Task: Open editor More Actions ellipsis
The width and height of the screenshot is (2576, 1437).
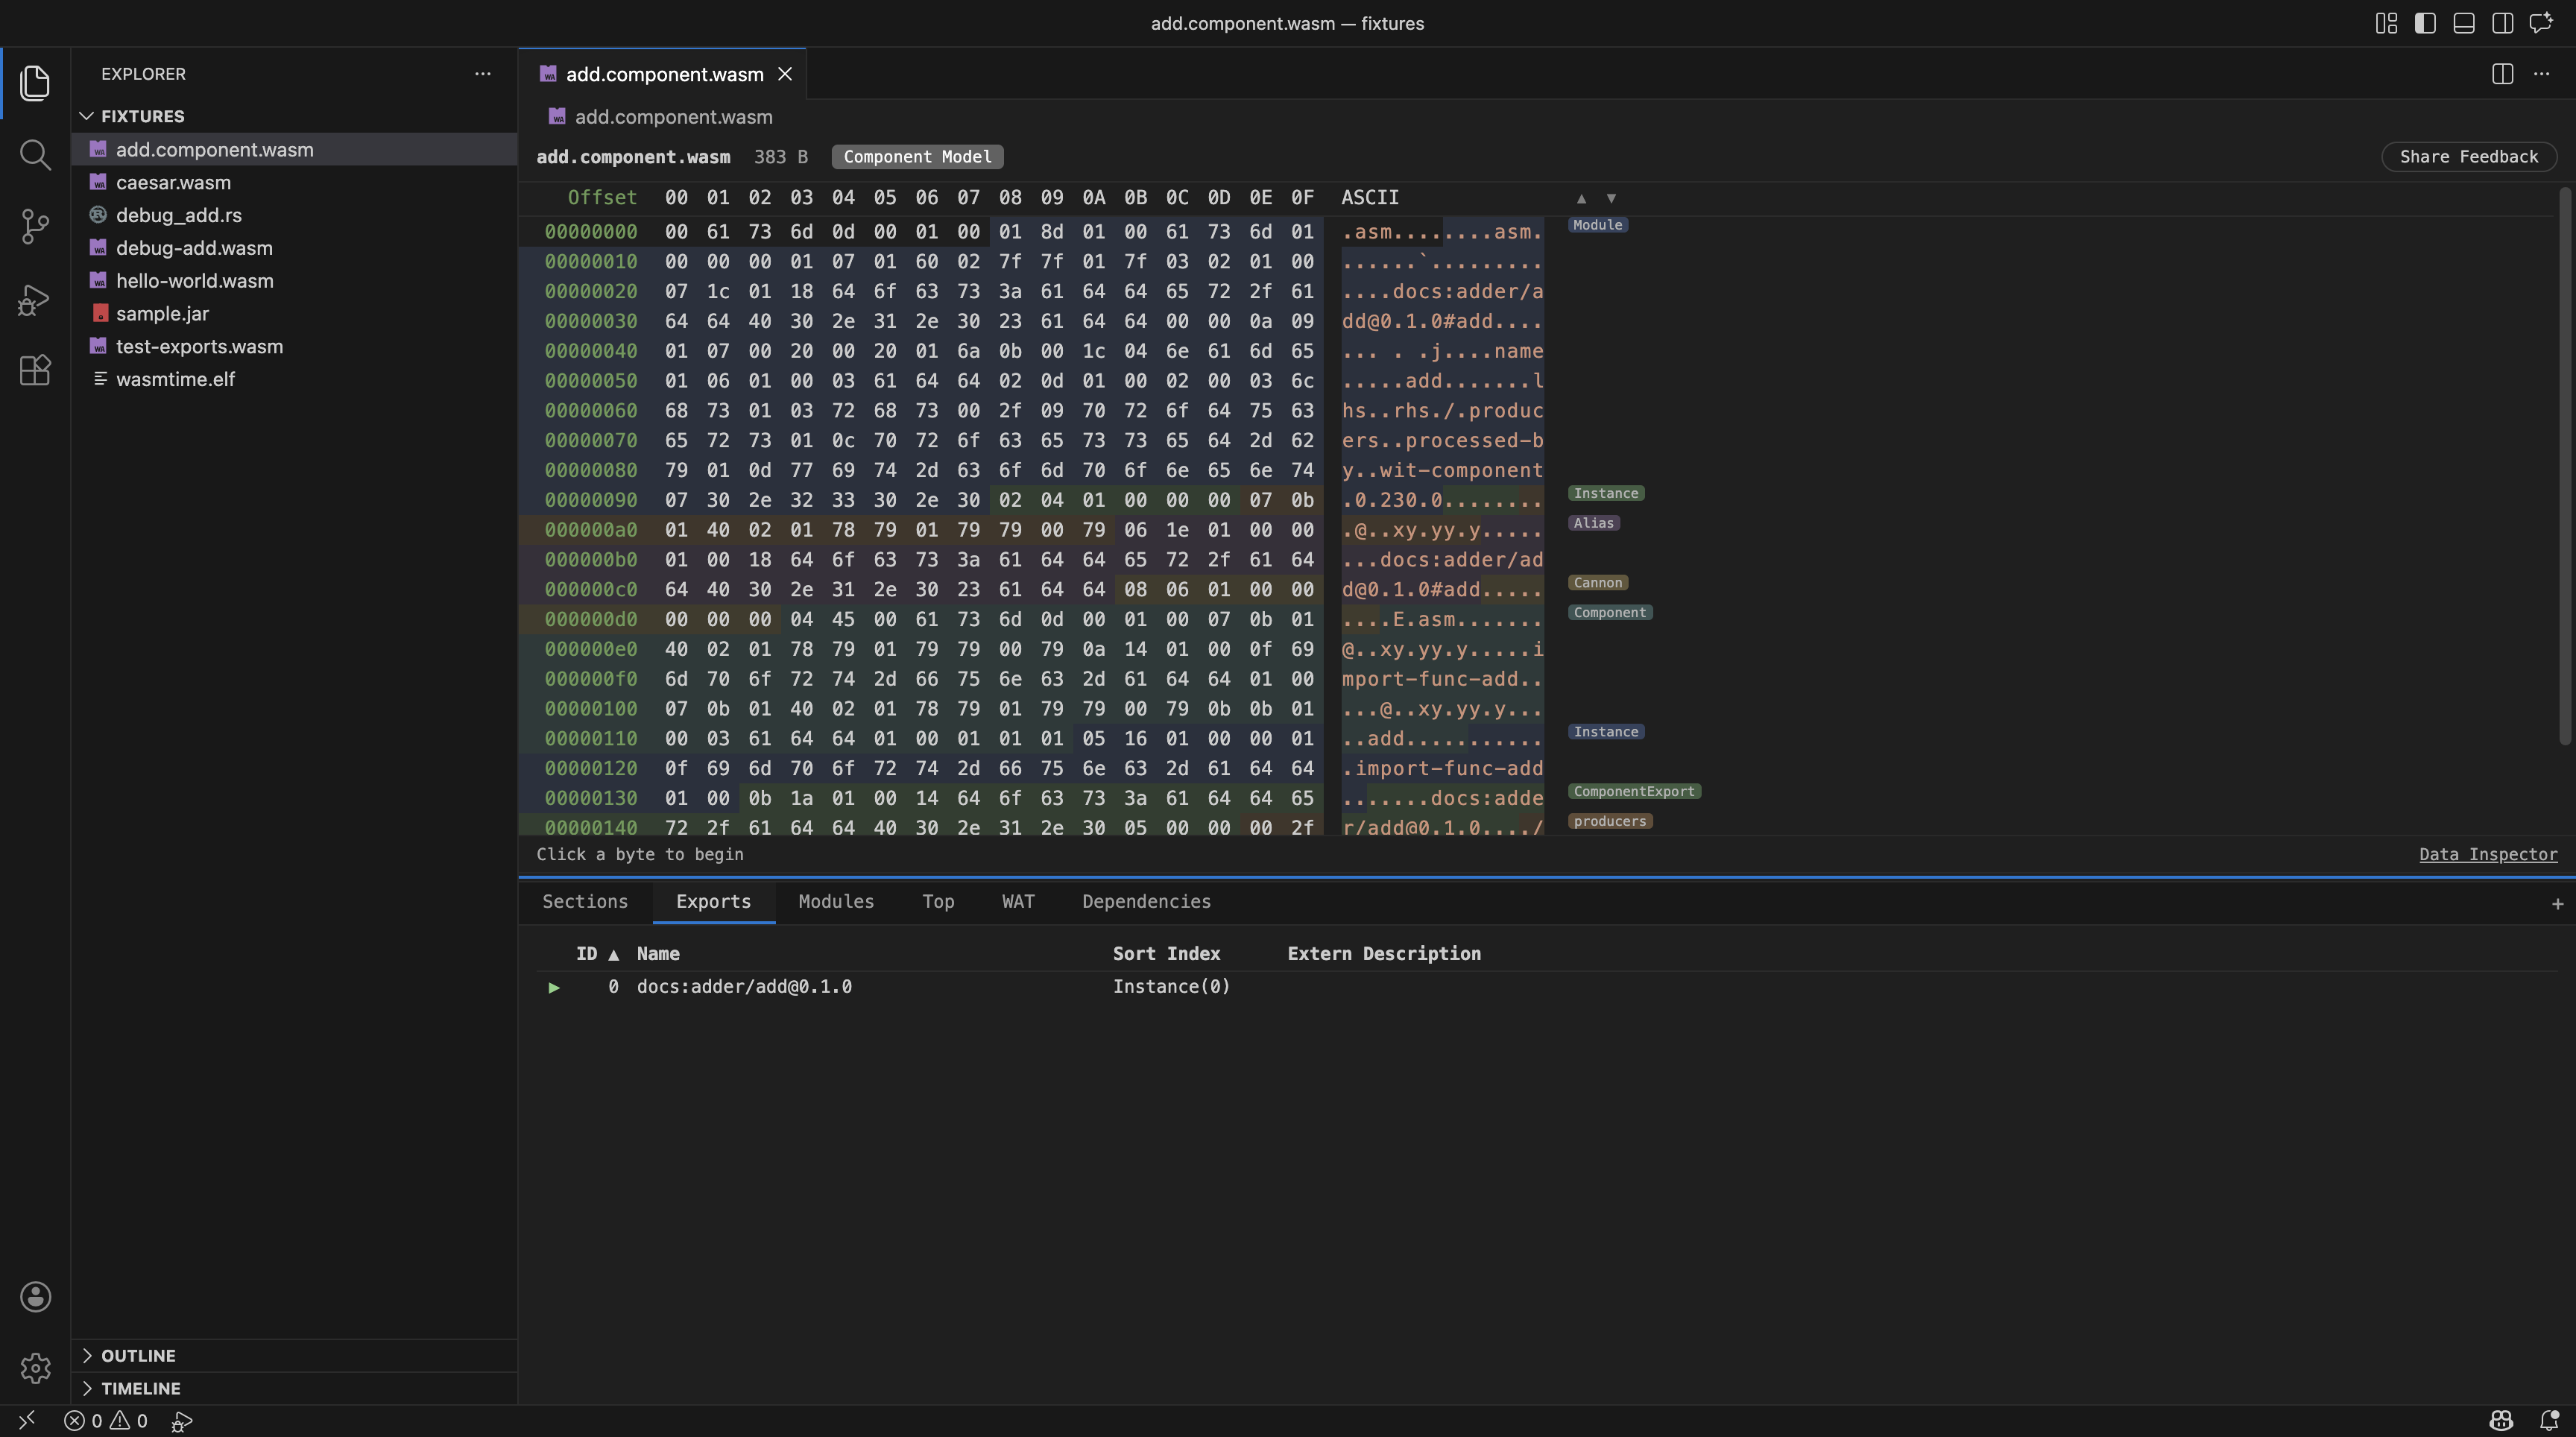Action: tap(2541, 74)
